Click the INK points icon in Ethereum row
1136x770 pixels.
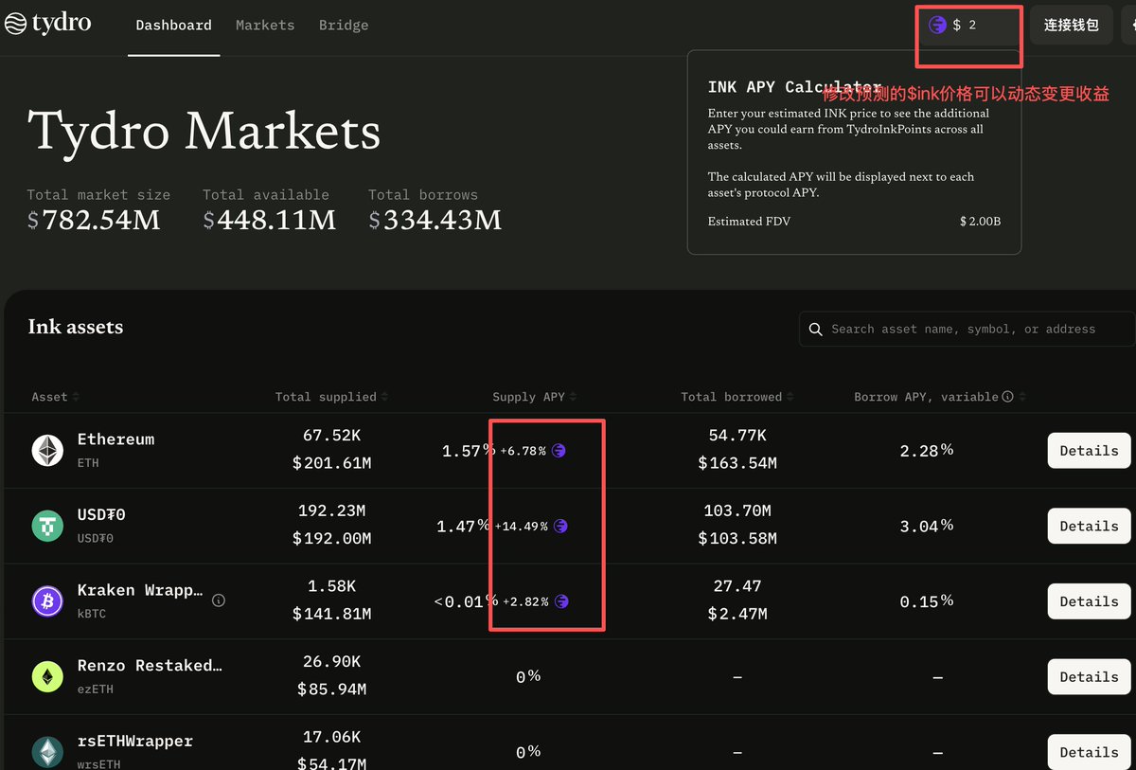click(559, 451)
